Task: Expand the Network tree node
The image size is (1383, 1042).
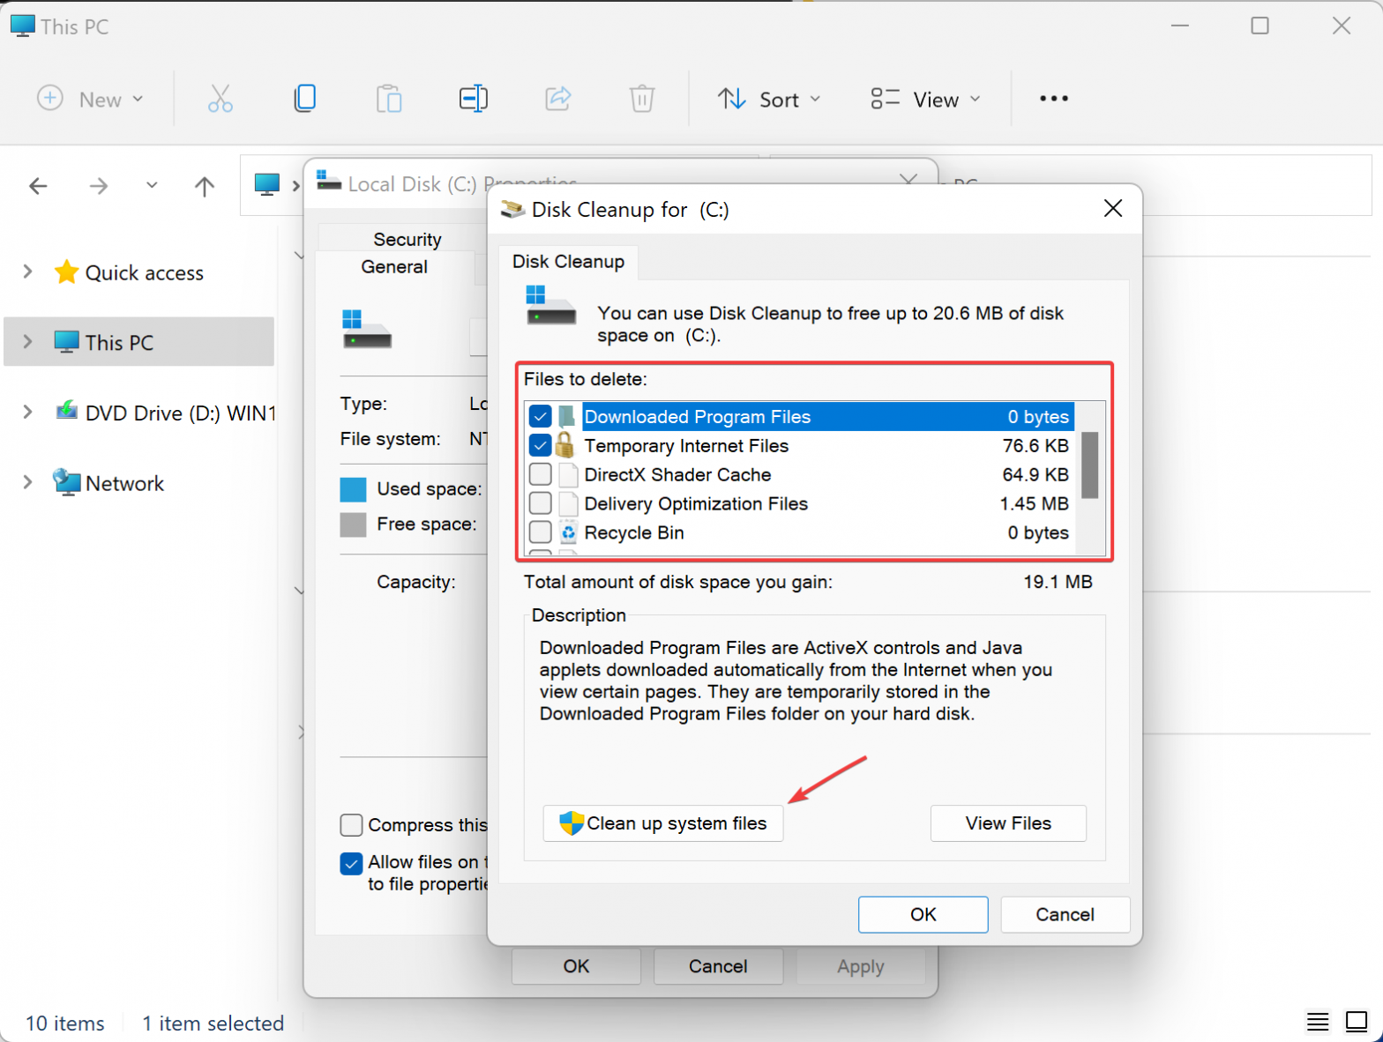Action: [27, 482]
